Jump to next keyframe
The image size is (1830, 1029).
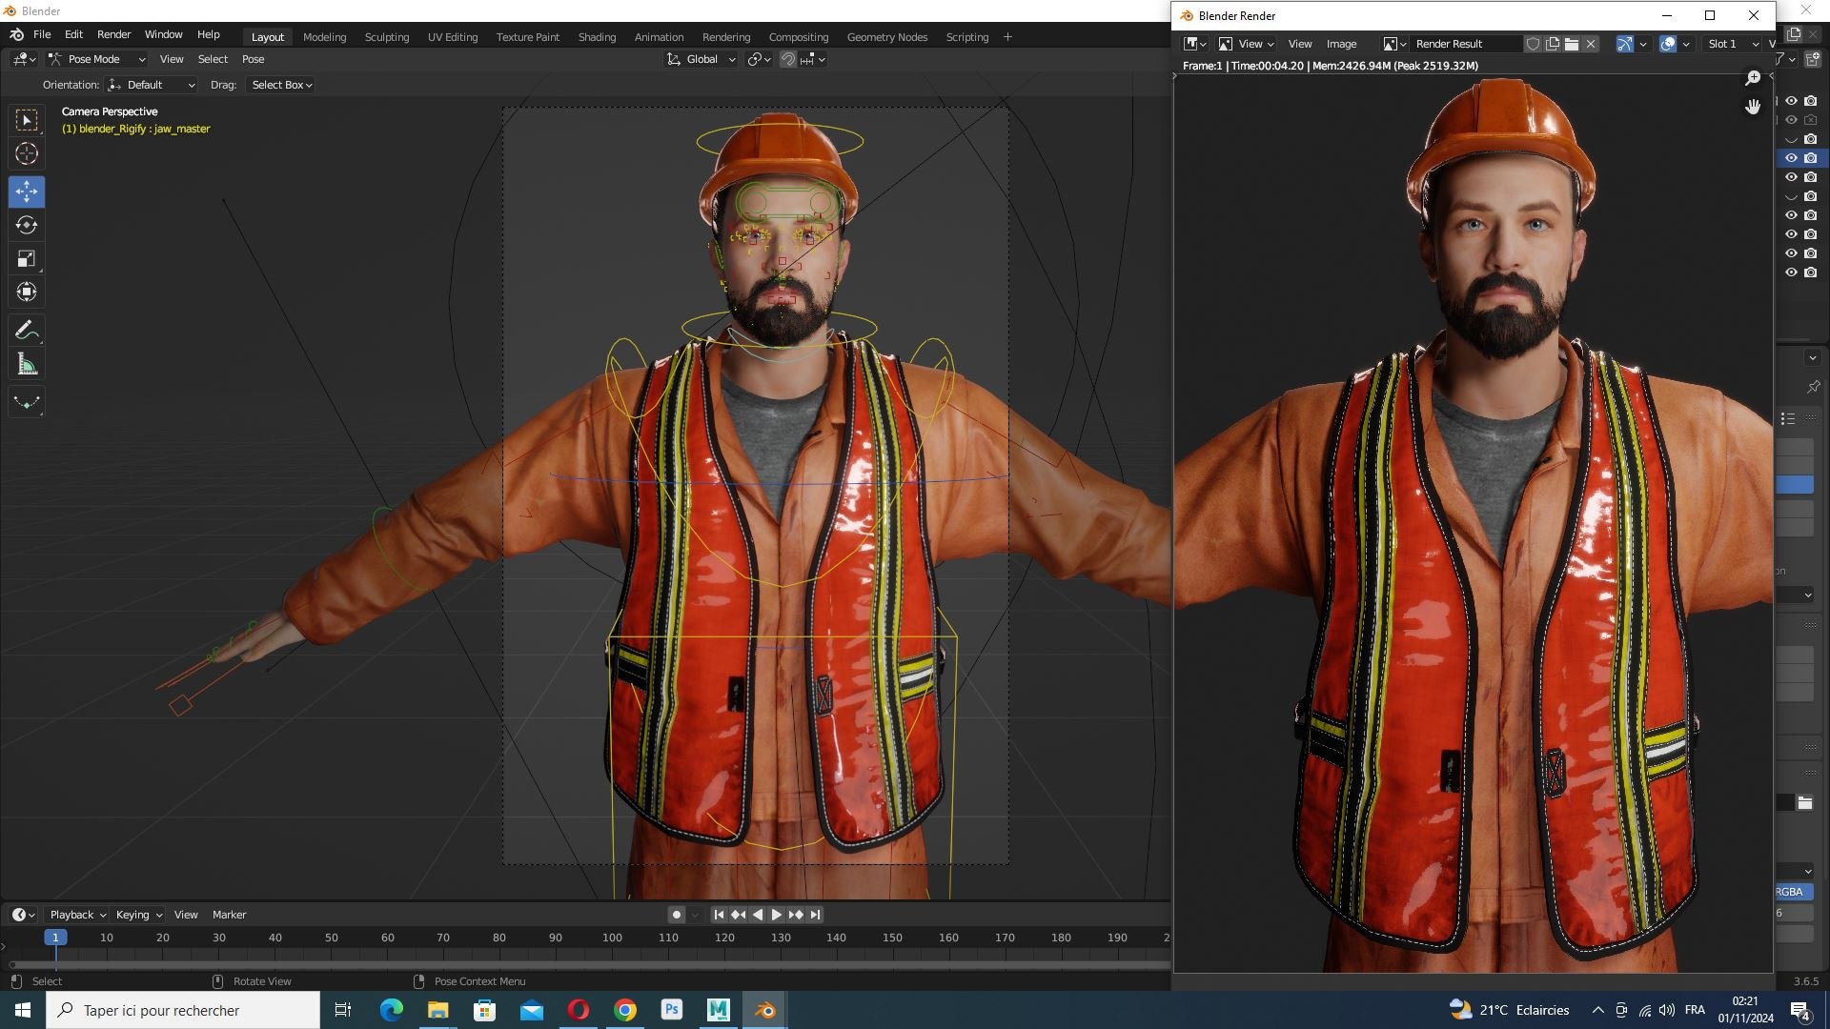[796, 915]
